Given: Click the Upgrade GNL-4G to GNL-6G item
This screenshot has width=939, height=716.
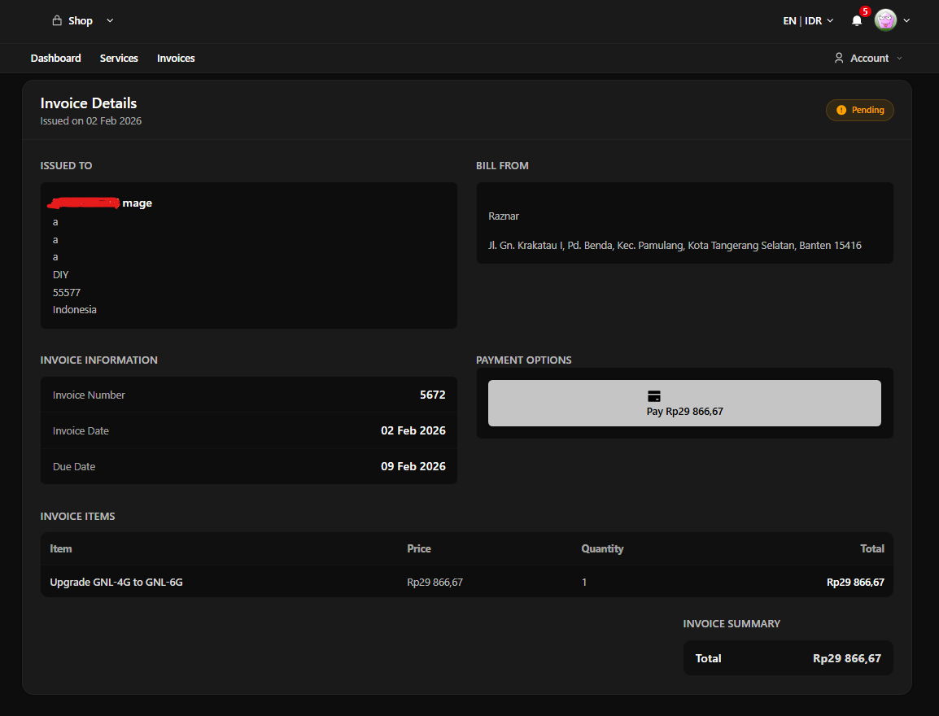Looking at the screenshot, I should [116, 583].
